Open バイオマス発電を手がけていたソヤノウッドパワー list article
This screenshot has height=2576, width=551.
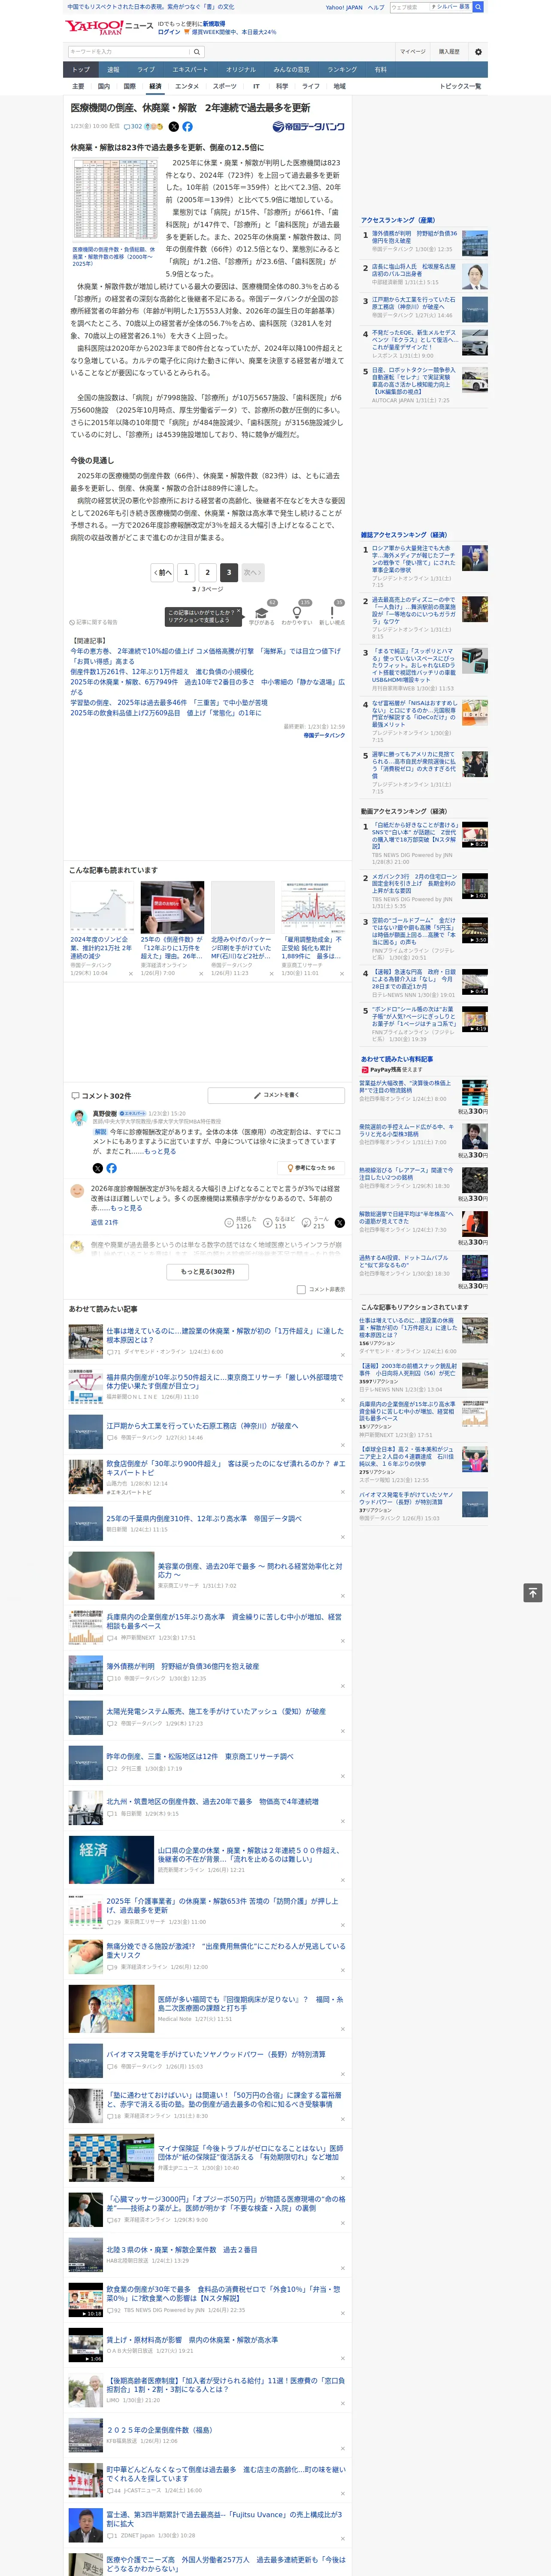pyautogui.click(x=215, y=2054)
